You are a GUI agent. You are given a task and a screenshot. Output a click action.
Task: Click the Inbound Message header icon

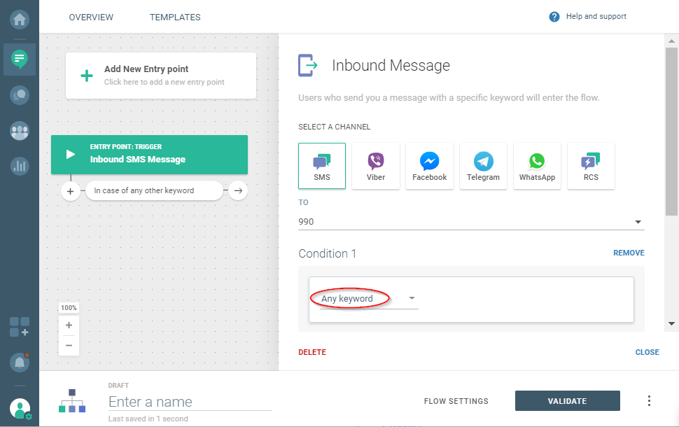[x=308, y=65]
